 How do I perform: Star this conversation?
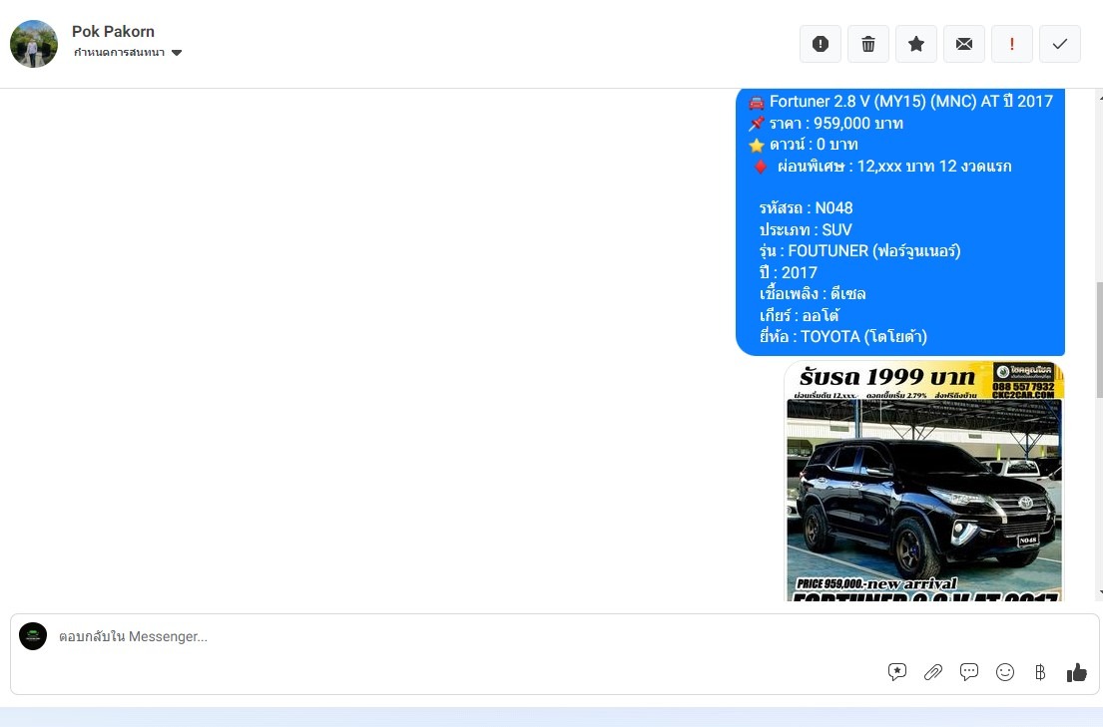tap(916, 44)
